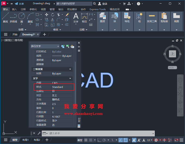
Task: Toggle grid display in status bar
Action: point(86,140)
